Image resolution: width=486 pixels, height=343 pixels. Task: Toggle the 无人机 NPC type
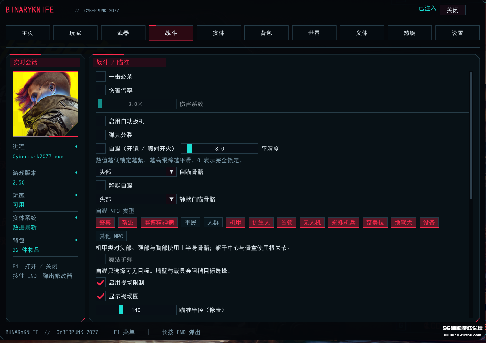point(312,222)
